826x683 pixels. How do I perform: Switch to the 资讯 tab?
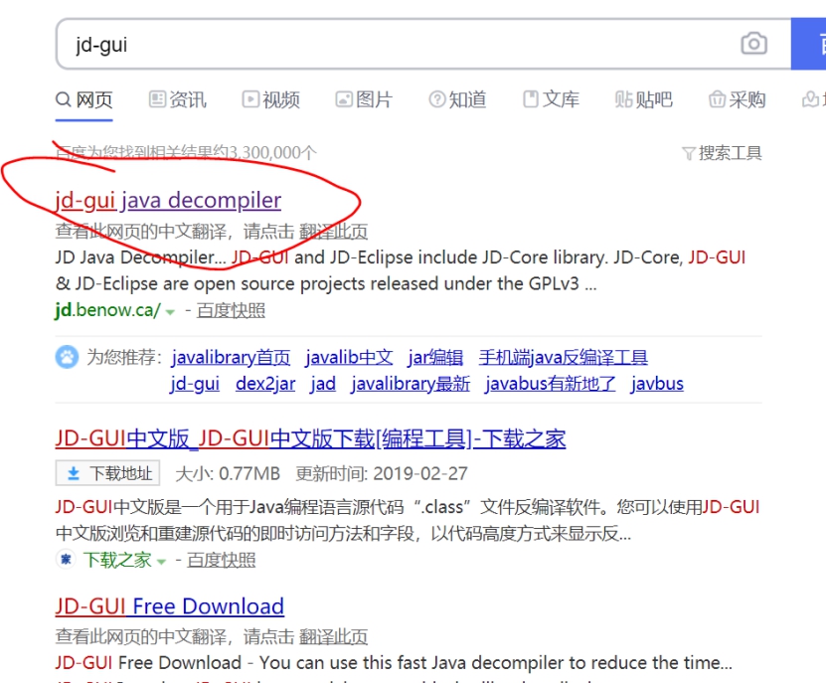pyautogui.click(x=178, y=99)
